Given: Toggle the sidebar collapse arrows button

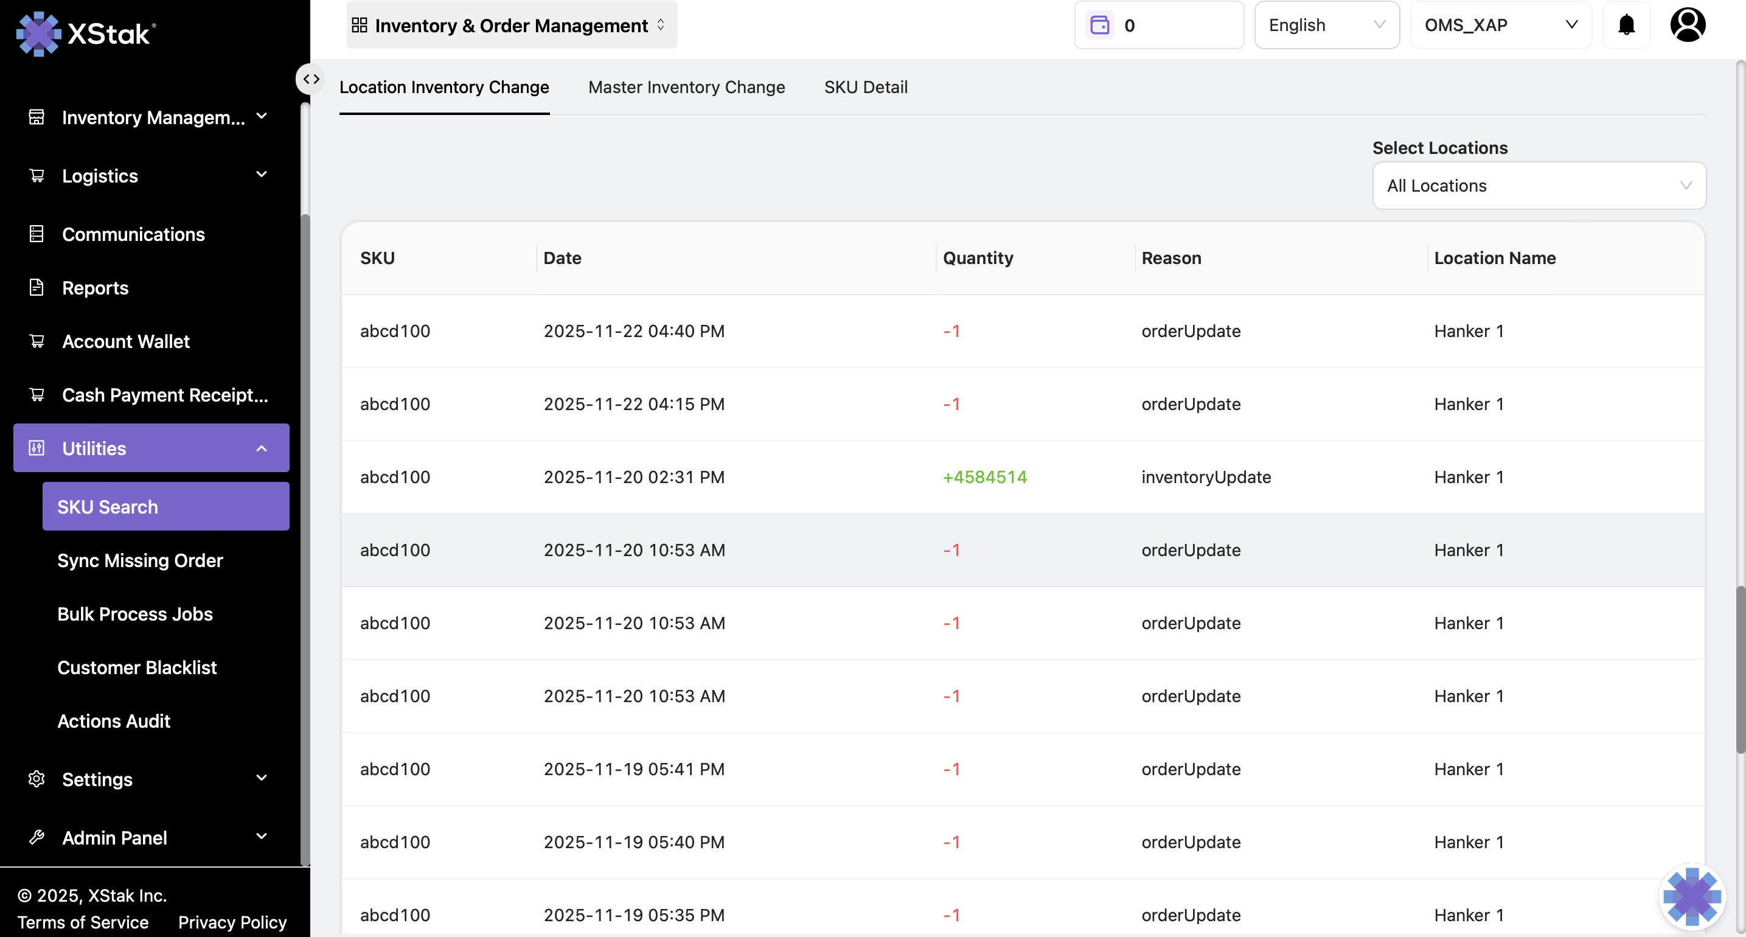Looking at the screenshot, I should pyautogui.click(x=311, y=78).
